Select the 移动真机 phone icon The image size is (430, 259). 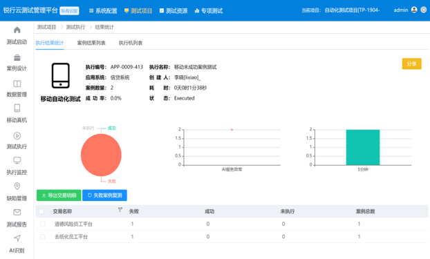click(x=17, y=108)
